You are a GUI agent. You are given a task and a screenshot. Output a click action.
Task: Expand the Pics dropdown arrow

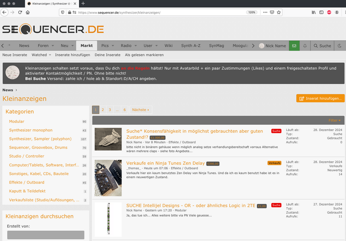113,46
